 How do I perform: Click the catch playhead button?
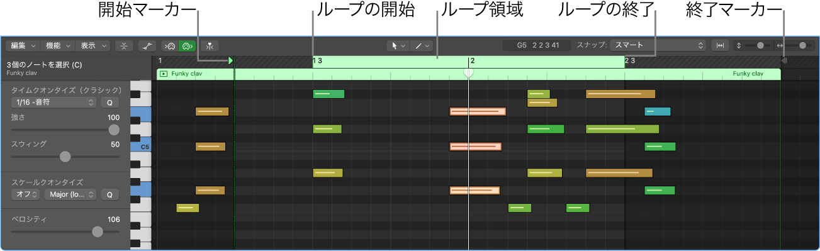point(210,46)
